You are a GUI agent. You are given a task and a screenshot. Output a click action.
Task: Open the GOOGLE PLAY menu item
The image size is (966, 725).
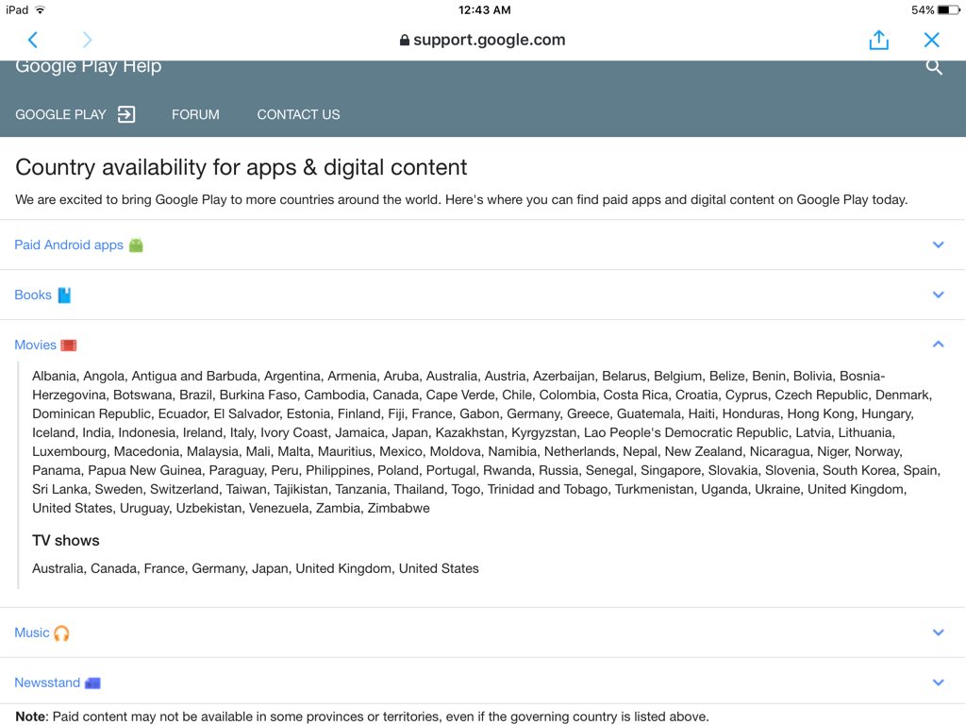[x=60, y=114]
